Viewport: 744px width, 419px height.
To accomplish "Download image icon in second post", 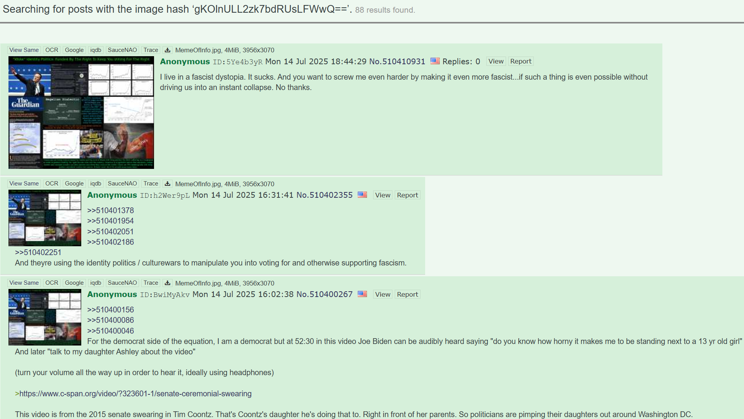I will click(168, 184).
